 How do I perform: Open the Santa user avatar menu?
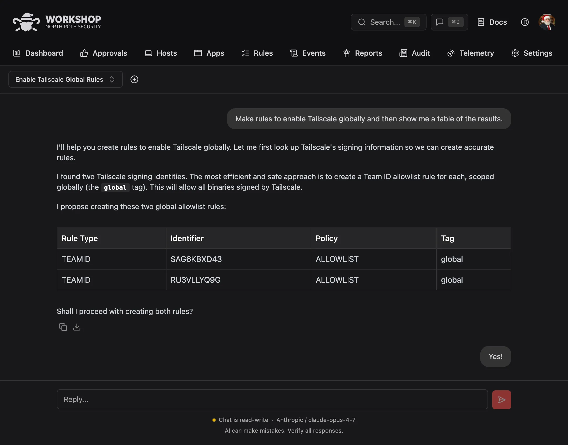tap(547, 22)
